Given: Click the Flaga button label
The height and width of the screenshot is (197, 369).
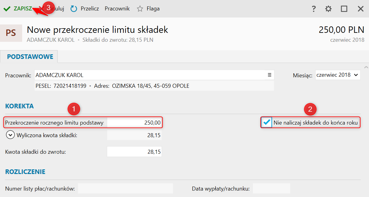Looking at the screenshot, I should click(x=153, y=9).
